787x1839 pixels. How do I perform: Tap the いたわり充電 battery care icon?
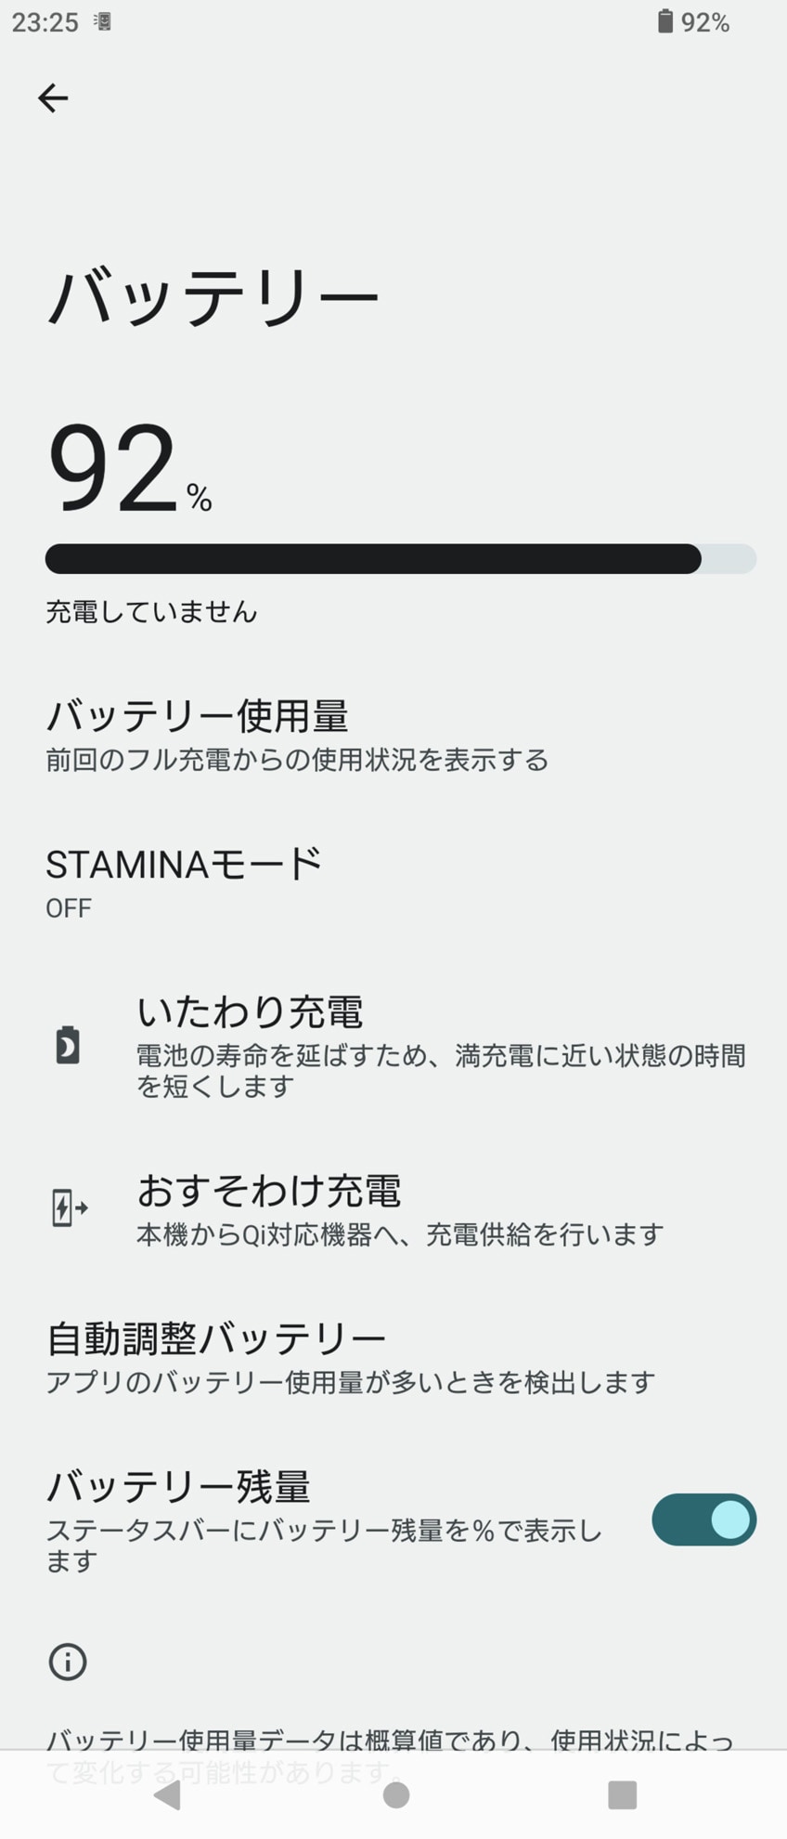coord(68,1045)
